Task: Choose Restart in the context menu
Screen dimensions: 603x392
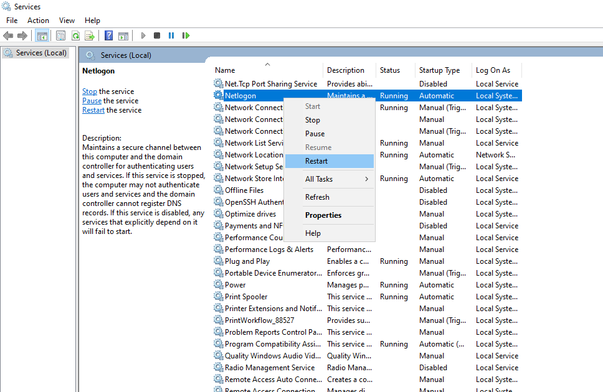Action: point(330,161)
